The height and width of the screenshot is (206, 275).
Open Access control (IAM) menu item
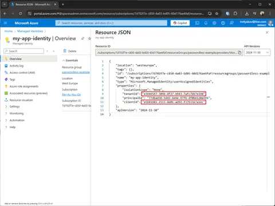22,73
